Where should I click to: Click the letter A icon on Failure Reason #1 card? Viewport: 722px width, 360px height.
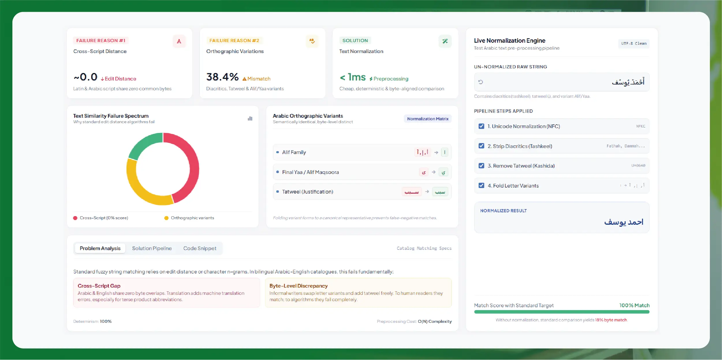click(x=179, y=41)
